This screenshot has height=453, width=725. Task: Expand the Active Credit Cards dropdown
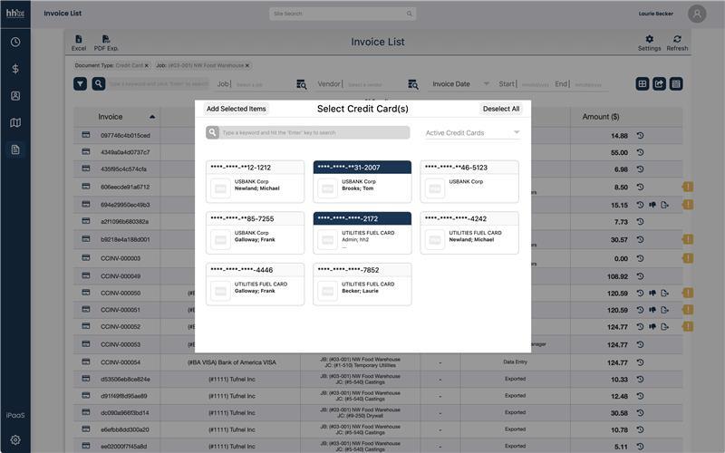pos(473,133)
